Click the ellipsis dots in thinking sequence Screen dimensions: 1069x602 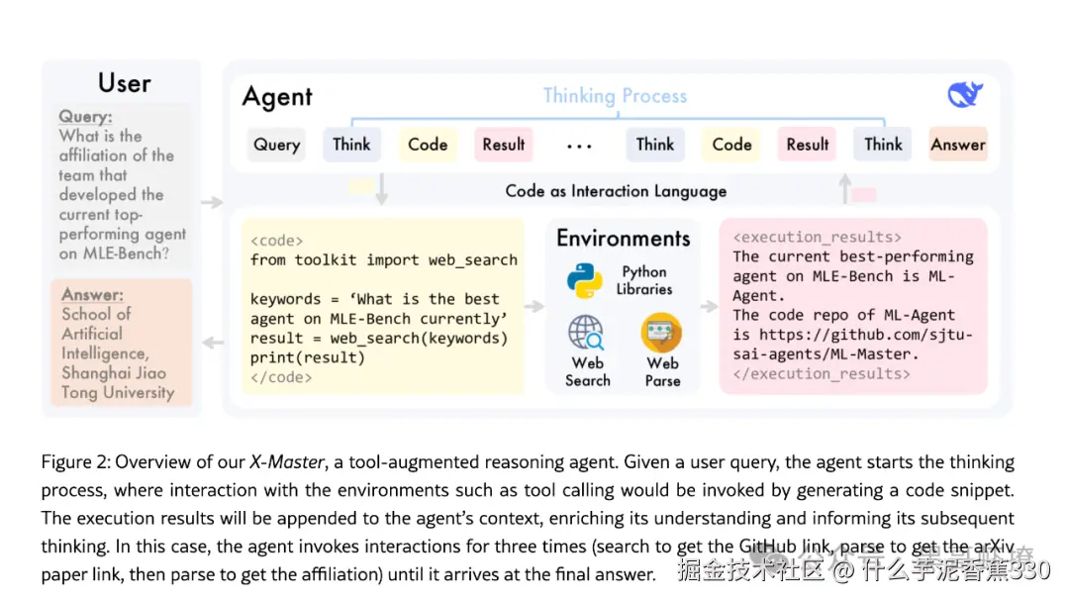579,146
